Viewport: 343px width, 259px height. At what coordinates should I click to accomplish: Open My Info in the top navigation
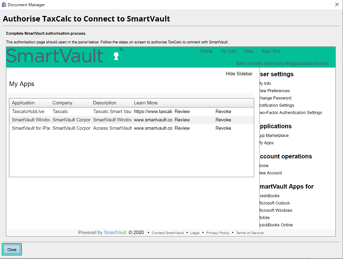(228, 51)
